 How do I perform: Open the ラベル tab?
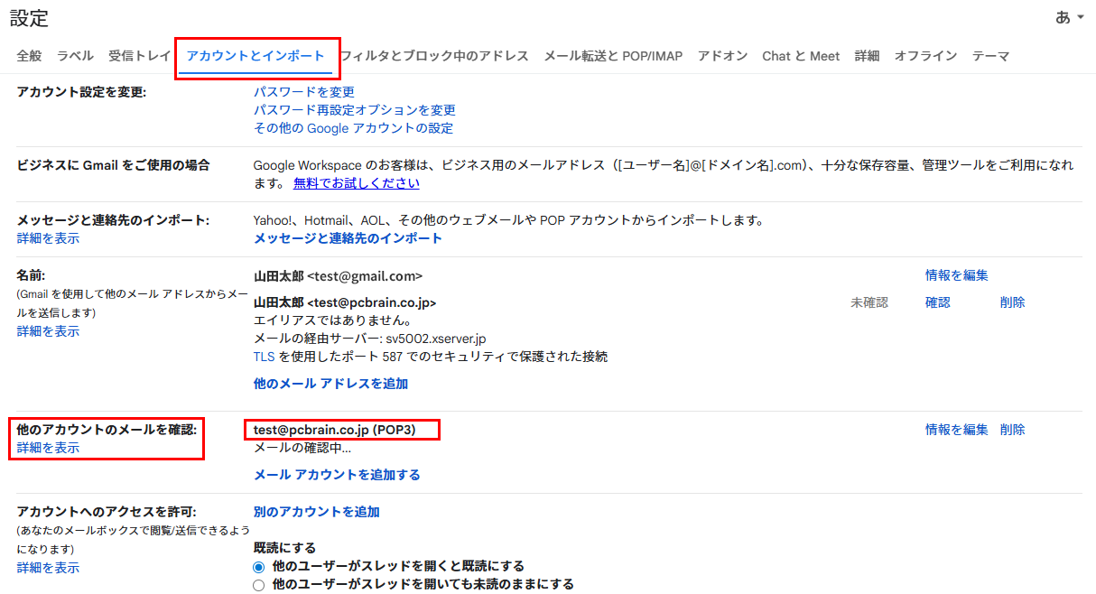pyautogui.click(x=75, y=55)
